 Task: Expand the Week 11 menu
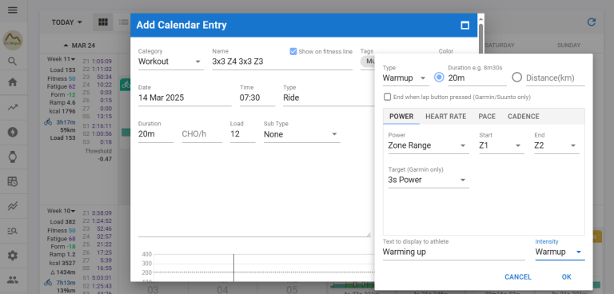(61, 59)
